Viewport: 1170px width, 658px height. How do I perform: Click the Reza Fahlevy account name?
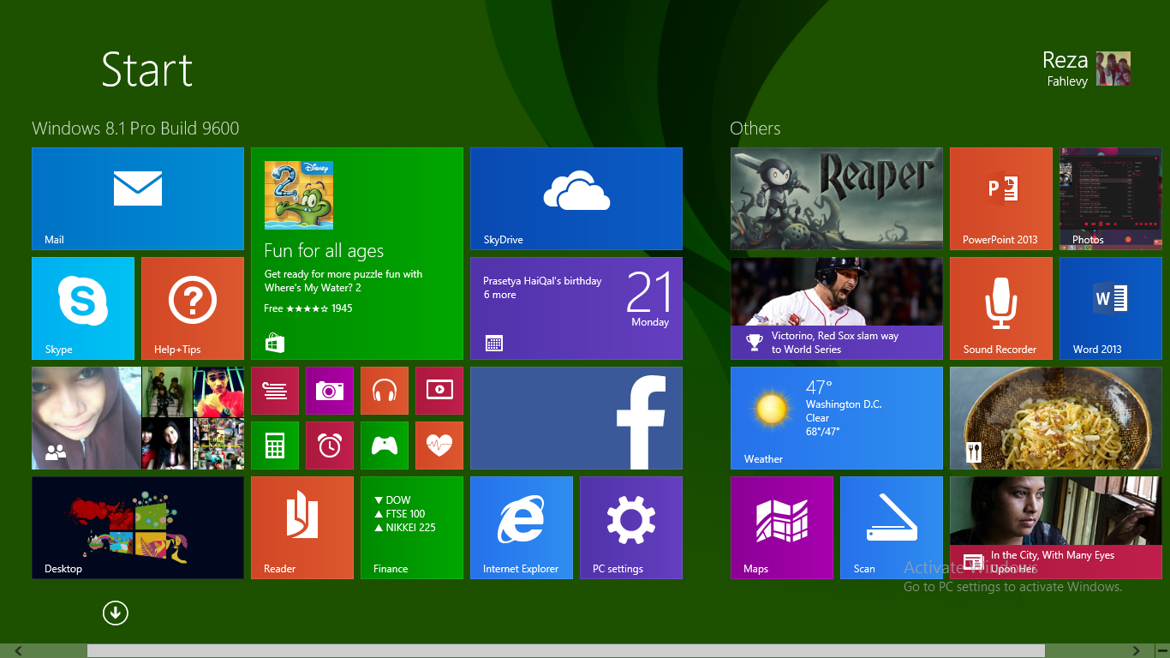click(x=1065, y=69)
